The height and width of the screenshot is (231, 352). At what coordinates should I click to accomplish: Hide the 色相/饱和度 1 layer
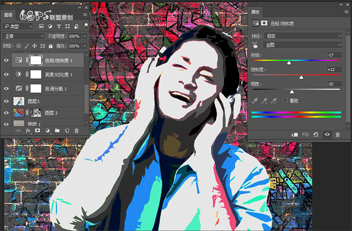6,60
